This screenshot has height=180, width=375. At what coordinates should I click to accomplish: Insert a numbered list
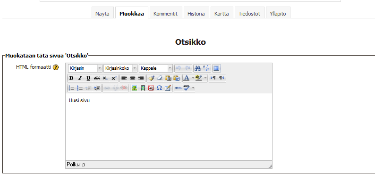pos(80,88)
